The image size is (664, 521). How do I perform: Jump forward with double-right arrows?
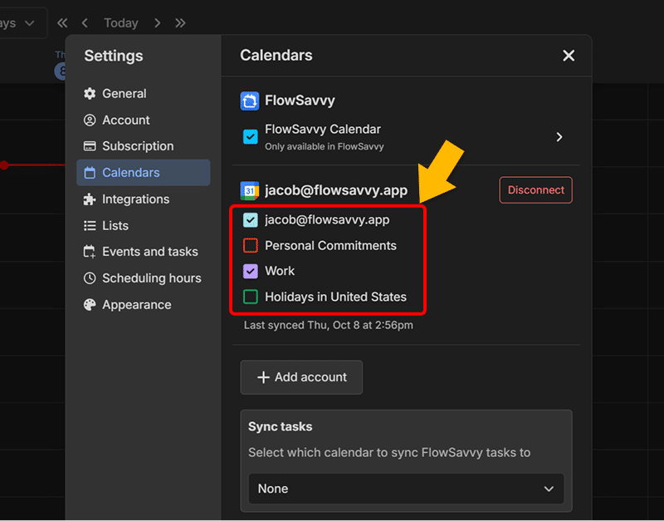(180, 23)
